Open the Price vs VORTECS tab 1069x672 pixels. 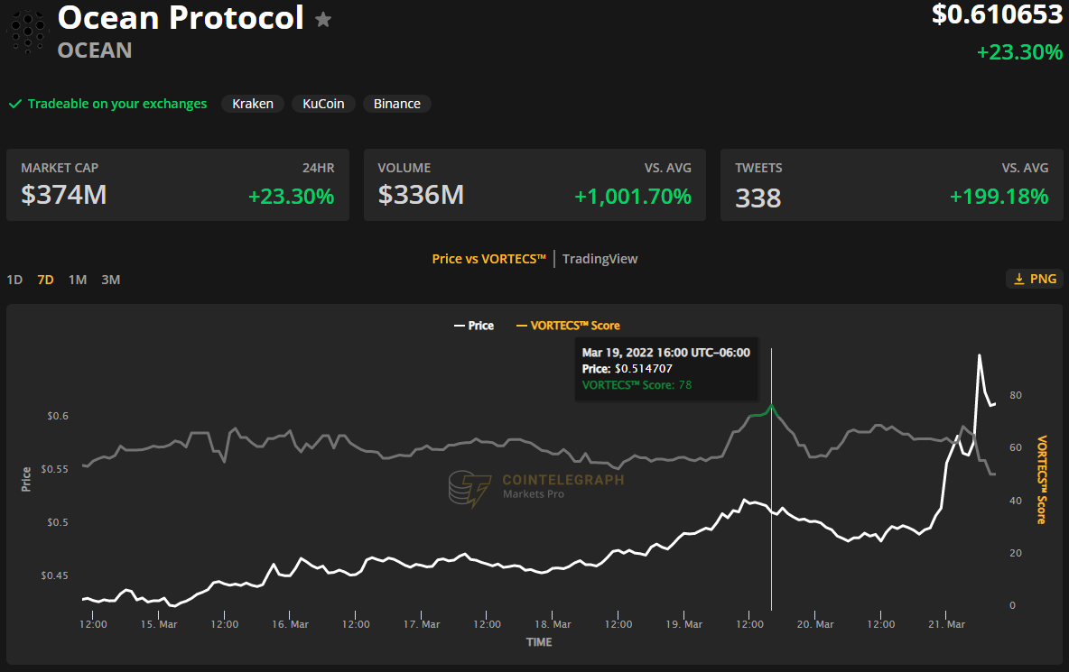pos(489,259)
